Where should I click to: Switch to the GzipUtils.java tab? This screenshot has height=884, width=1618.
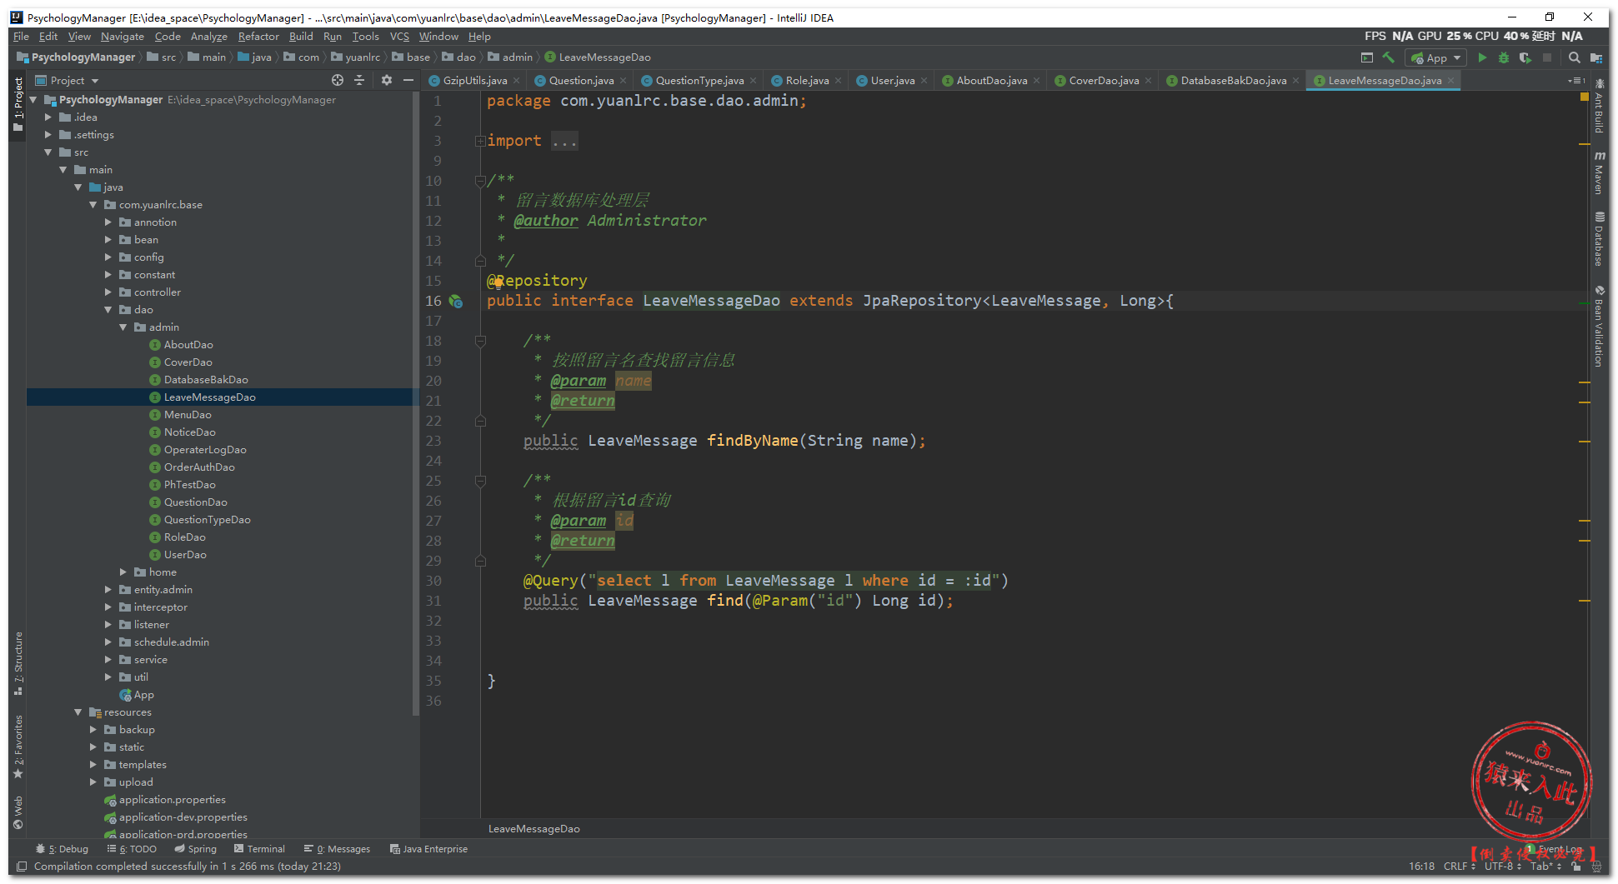474,81
